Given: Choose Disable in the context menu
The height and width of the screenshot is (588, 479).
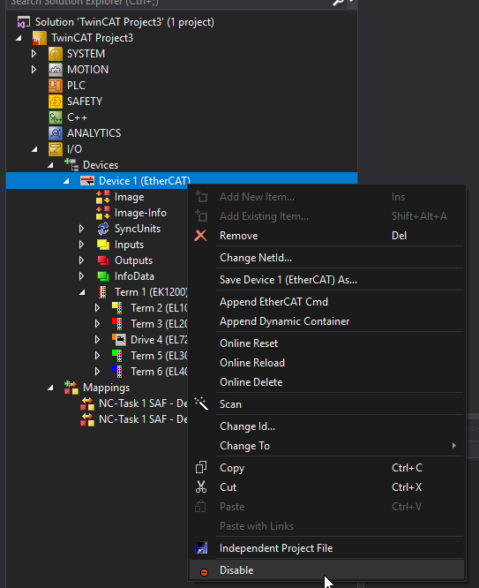Looking at the screenshot, I should pyautogui.click(x=326, y=570).
